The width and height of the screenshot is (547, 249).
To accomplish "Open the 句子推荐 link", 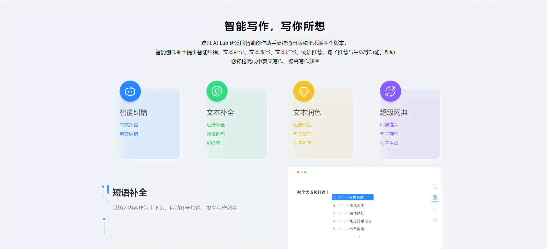I will pyautogui.click(x=389, y=134).
